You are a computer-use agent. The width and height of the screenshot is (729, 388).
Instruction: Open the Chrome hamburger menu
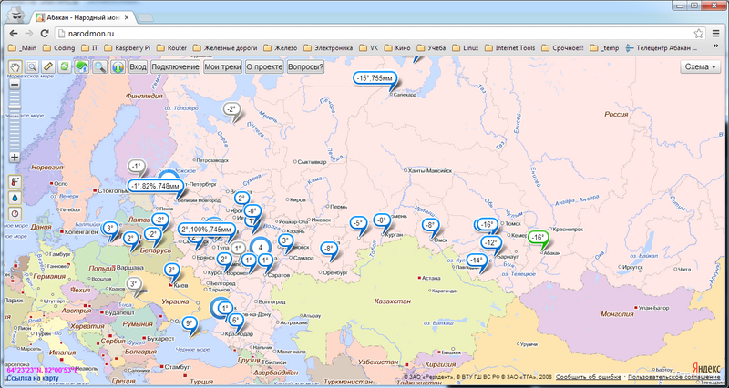coord(715,34)
